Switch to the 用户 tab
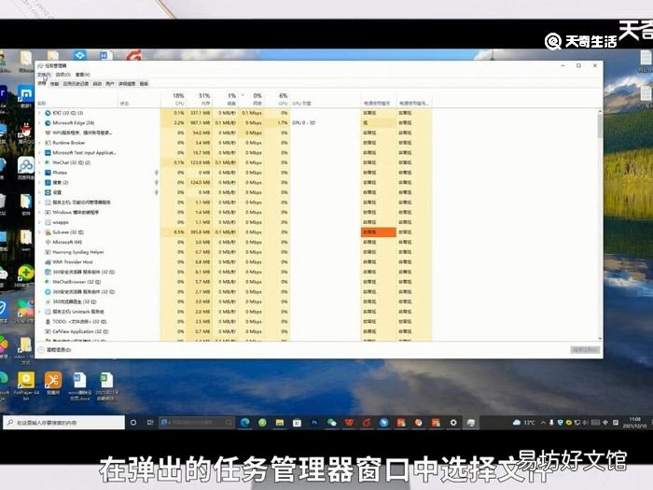Viewport: 653px width, 490px height. 110,84
